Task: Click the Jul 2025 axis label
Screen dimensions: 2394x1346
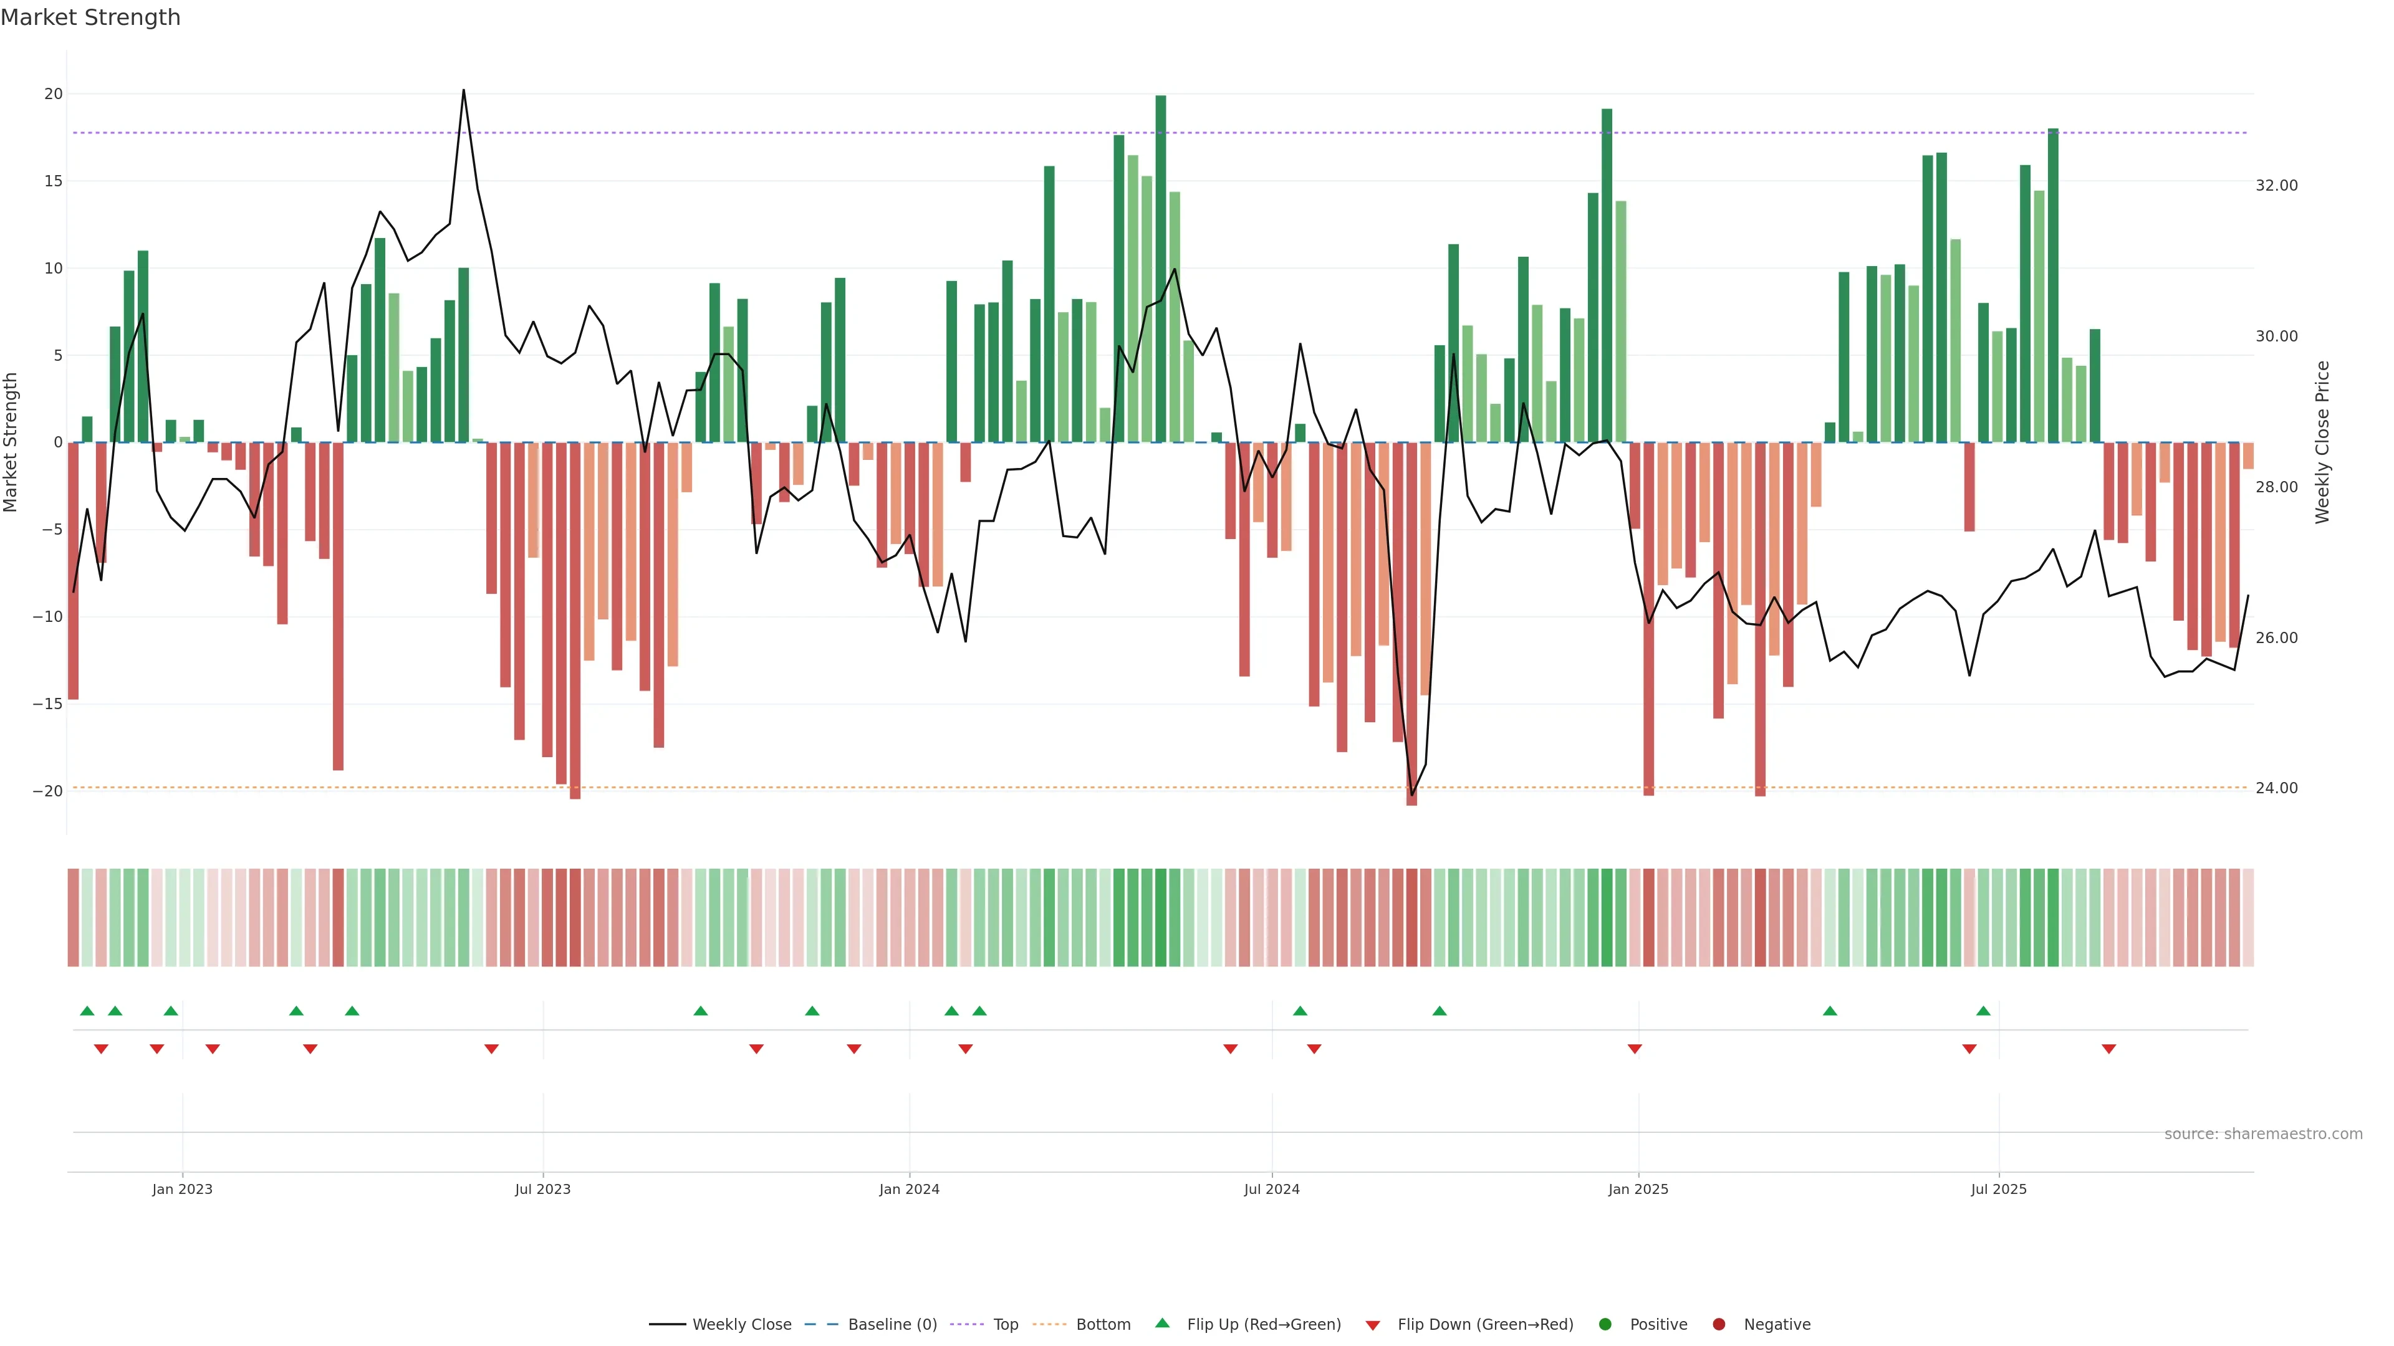Action: (1998, 1189)
